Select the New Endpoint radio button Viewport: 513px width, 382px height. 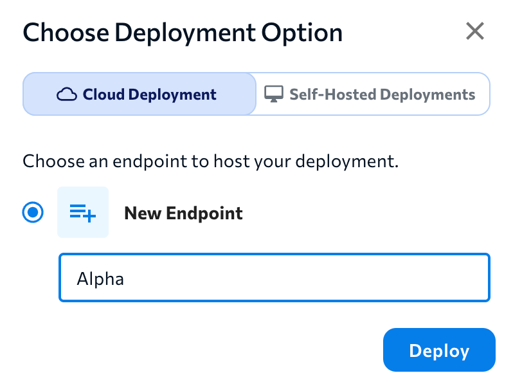pyautogui.click(x=33, y=213)
